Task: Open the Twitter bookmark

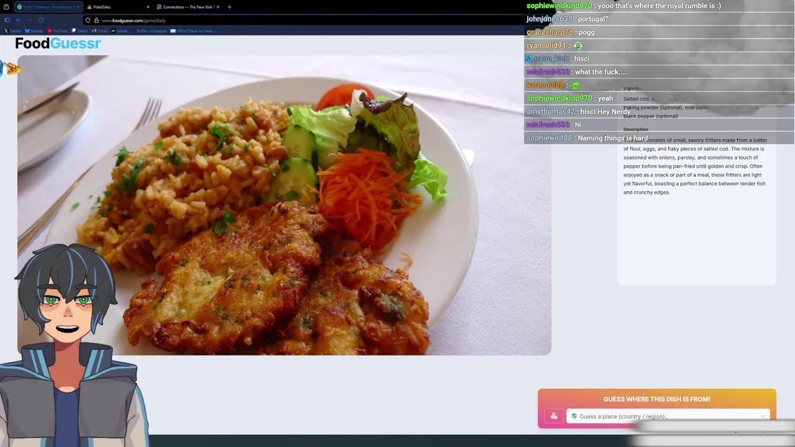Action: point(12,30)
